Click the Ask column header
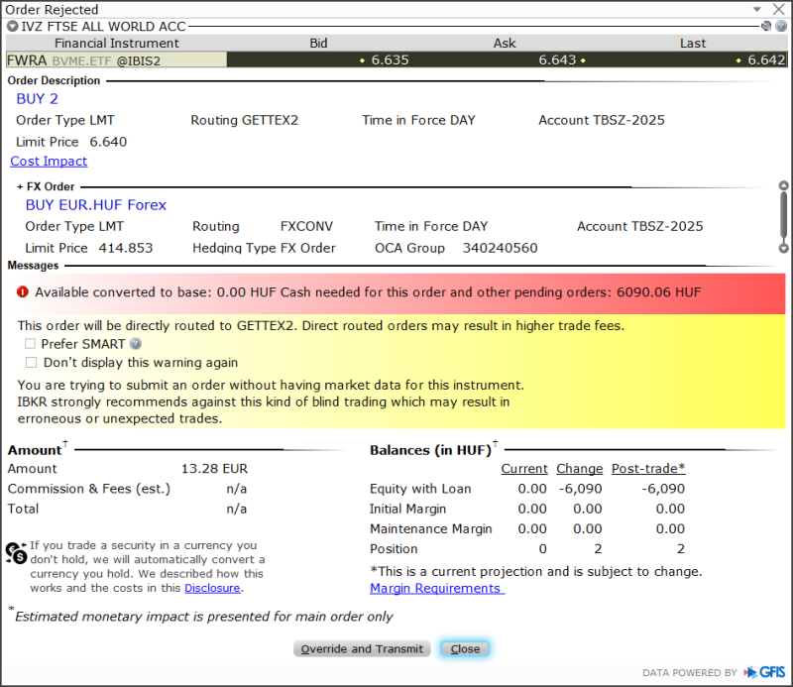 coord(505,43)
